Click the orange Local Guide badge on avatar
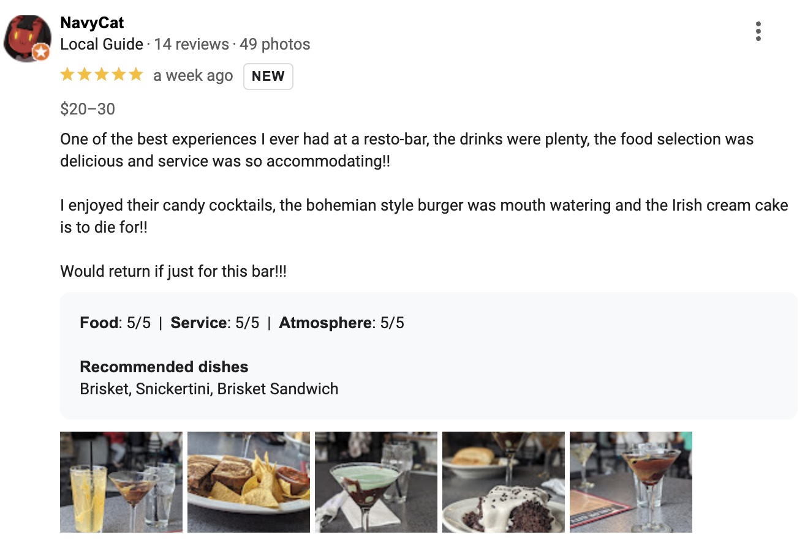 point(41,53)
